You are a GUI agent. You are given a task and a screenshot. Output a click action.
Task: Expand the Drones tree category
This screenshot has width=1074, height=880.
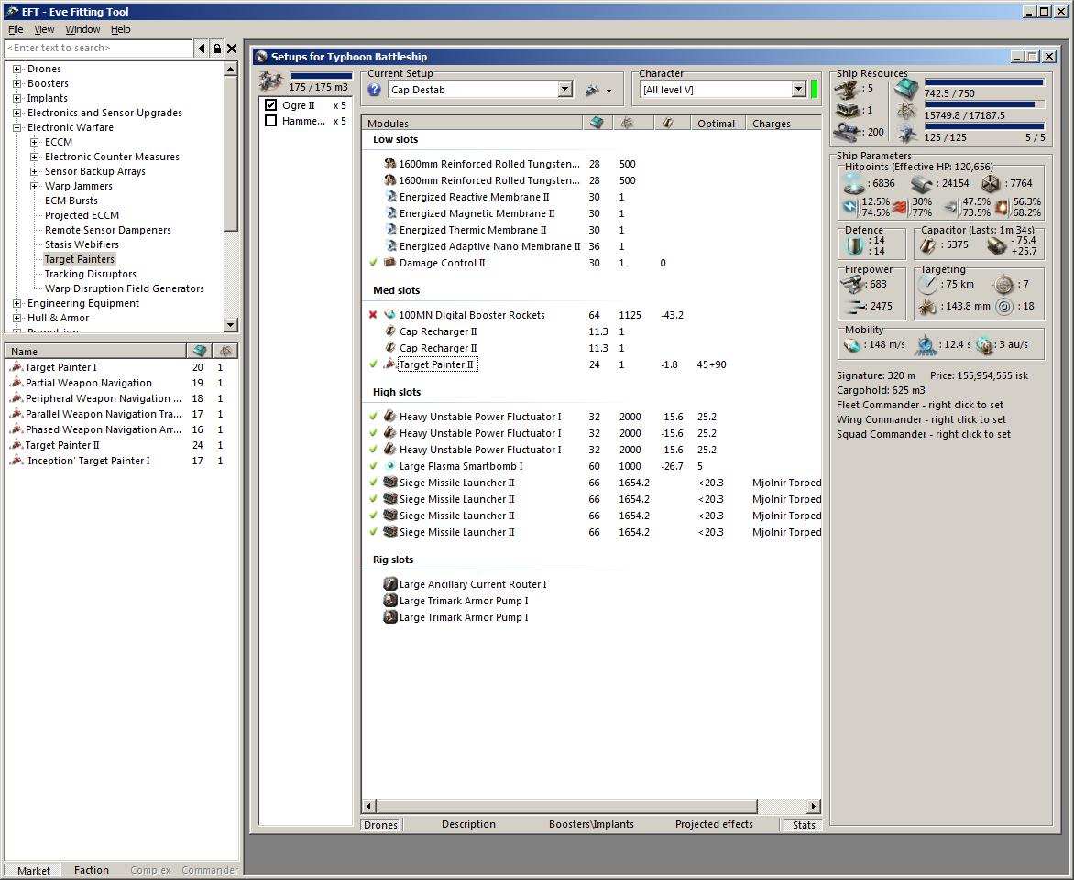point(16,69)
